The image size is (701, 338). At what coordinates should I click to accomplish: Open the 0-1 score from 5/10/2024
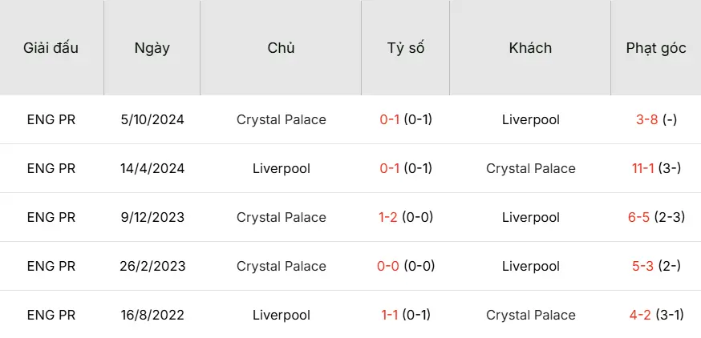(390, 120)
